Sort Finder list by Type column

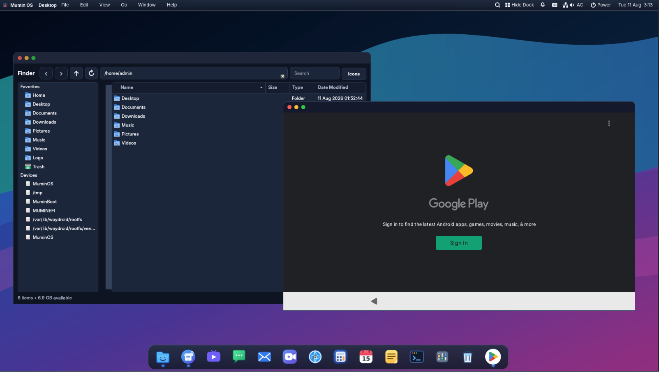point(302,87)
